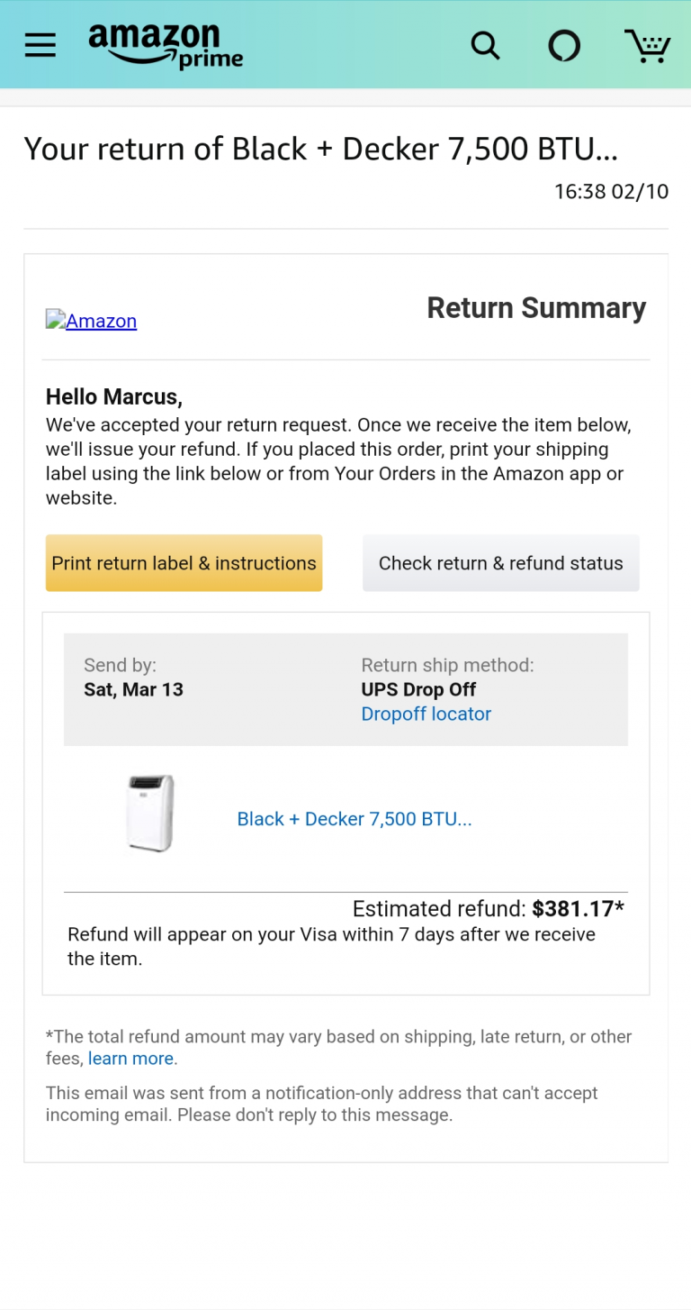Image resolution: width=691 pixels, height=1310 pixels.
Task: Click the 16:38 02/10 timestamp
Action: point(611,191)
